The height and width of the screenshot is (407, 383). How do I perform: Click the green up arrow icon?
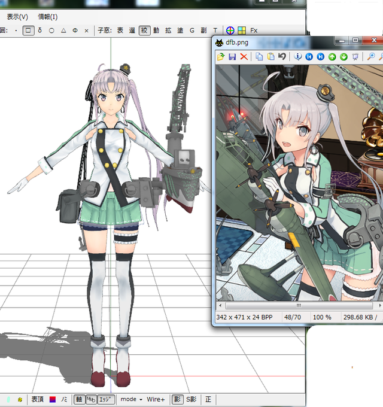(332, 57)
